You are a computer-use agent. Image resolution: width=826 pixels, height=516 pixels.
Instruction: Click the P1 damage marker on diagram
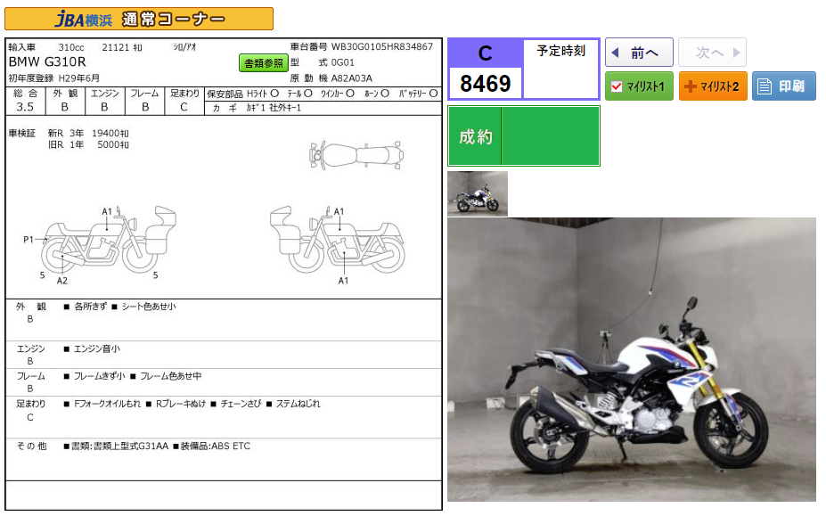coord(29,240)
